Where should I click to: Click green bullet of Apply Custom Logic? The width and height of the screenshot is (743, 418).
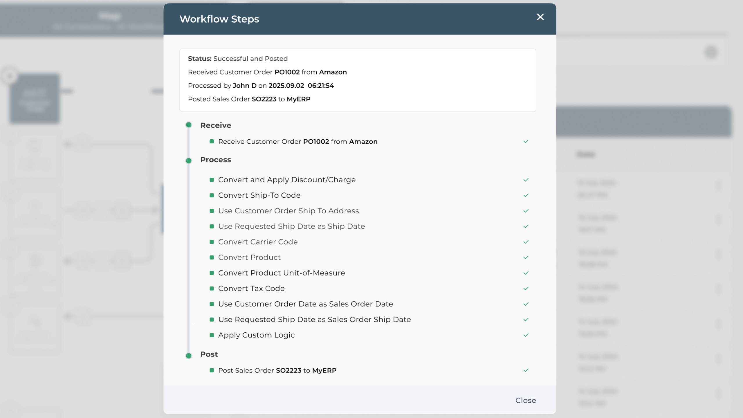coord(212,335)
